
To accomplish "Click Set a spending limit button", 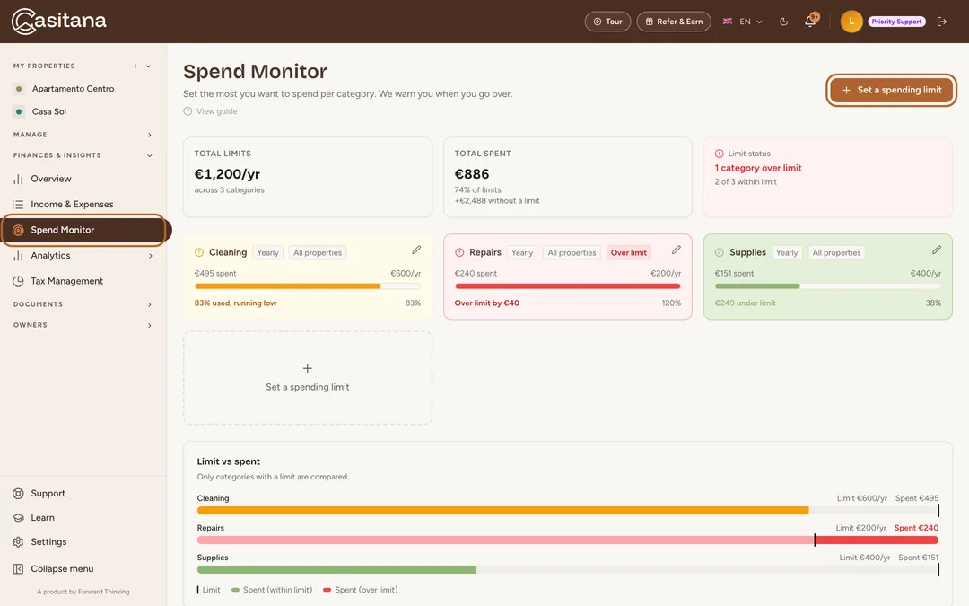I will [x=891, y=91].
